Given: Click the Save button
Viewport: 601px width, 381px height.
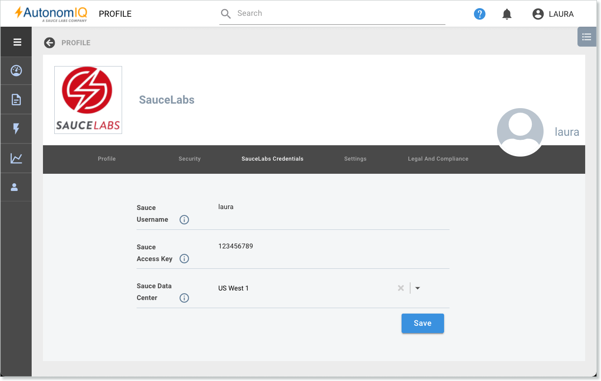Looking at the screenshot, I should point(423,323).
